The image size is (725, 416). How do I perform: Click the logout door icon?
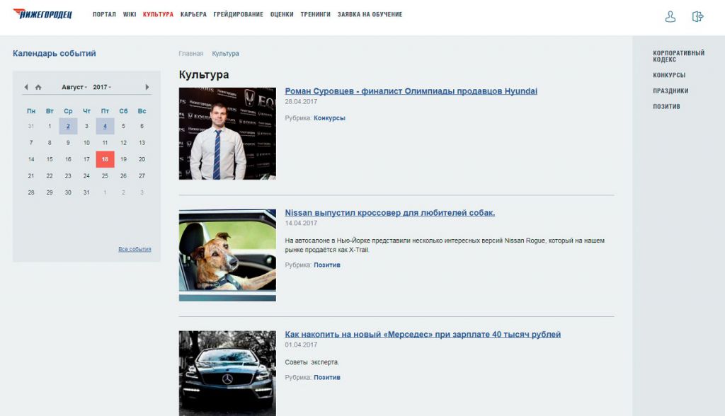pyautogui.click(x=697, y=17)
